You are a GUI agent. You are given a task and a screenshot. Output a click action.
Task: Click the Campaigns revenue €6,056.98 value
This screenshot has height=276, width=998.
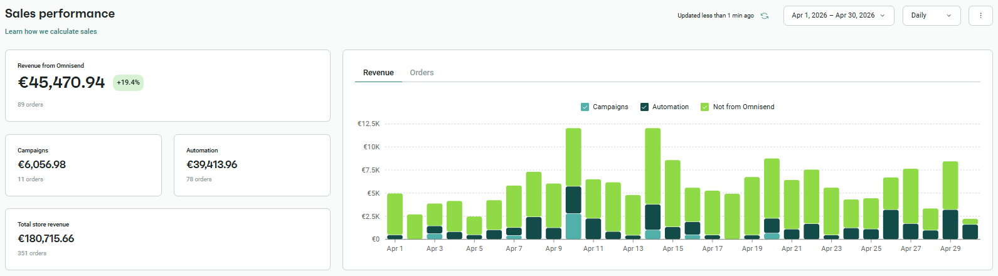click(x=41, y=164)
